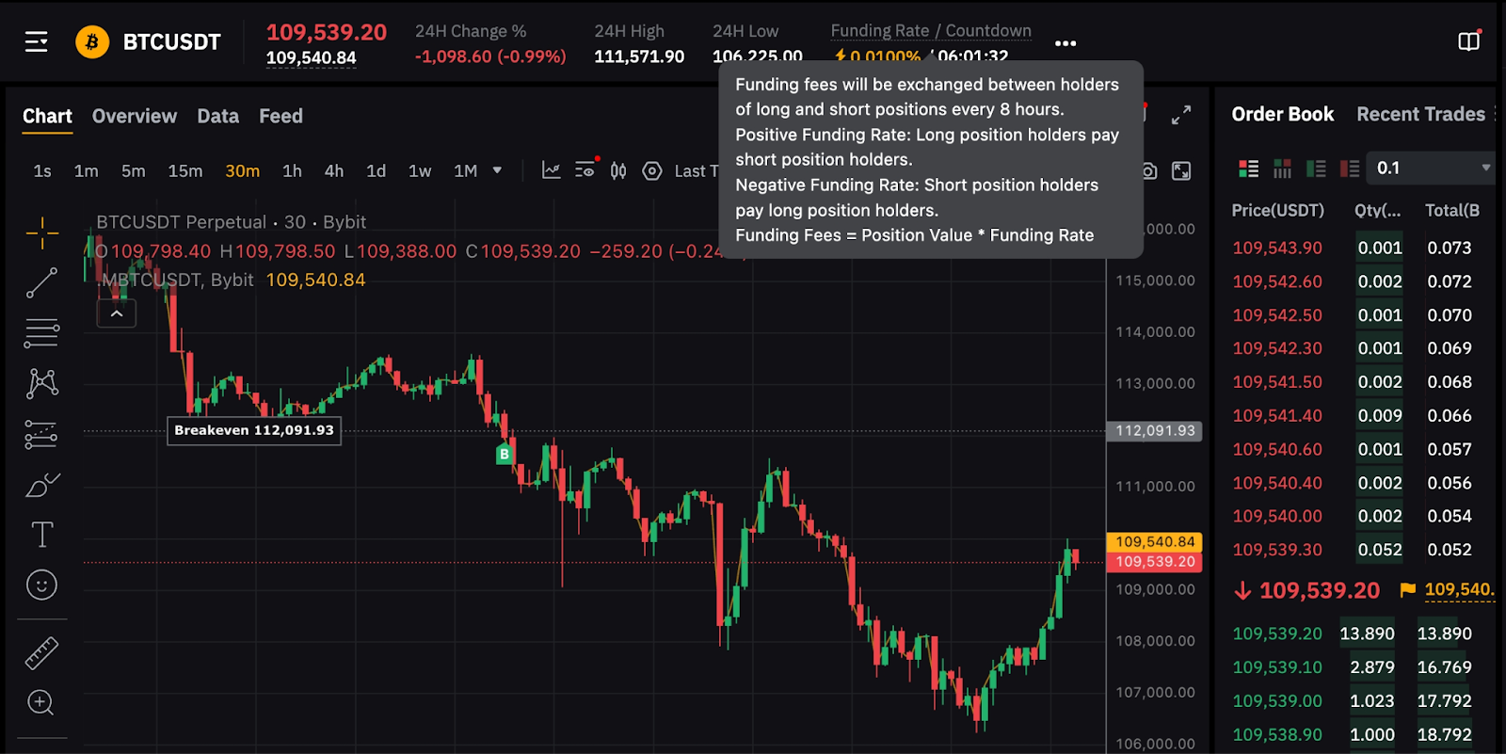
Task: Open the Fibonacci retracement tool
Action: [x=41, y=332]
